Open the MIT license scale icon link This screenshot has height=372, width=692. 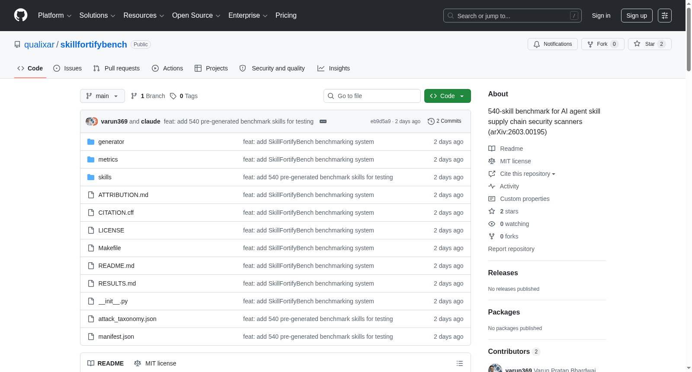[509, 161]
